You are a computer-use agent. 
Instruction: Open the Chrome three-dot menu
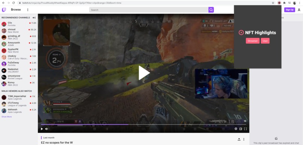(300, 3)
